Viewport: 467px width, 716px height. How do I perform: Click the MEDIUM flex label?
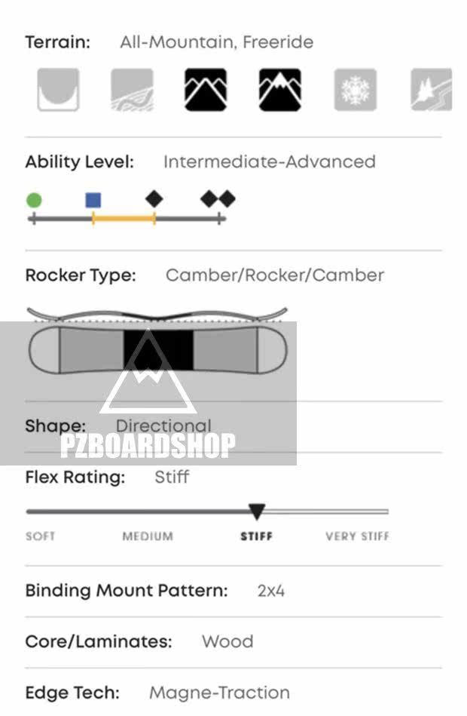pyautogui.click(x=148, y=536)
